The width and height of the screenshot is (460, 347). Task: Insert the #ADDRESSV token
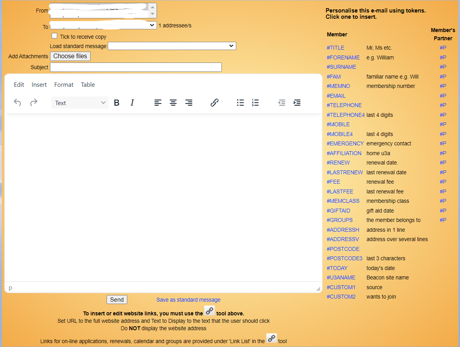tap(342, 239)
